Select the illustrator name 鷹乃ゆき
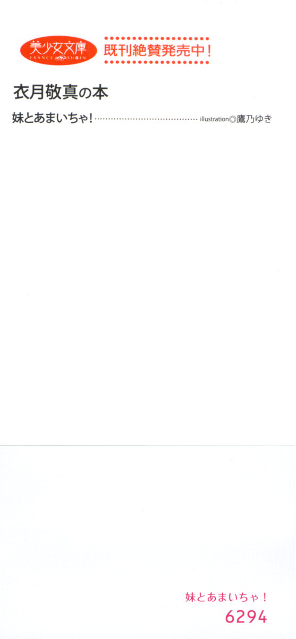The image size is (296, 639). [254, 119]
